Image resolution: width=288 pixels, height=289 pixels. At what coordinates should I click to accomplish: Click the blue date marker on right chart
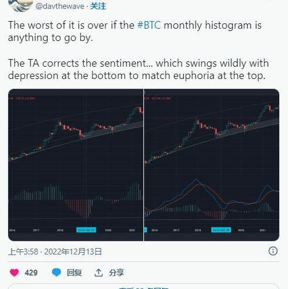[221, 230]
